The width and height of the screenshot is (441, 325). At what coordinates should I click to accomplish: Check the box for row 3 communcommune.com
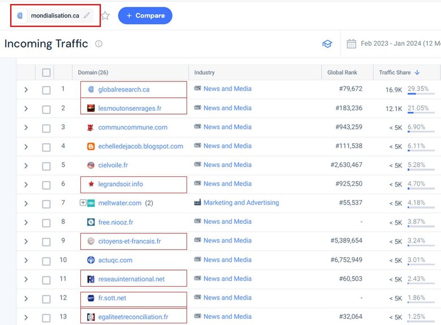click(46, 128)
